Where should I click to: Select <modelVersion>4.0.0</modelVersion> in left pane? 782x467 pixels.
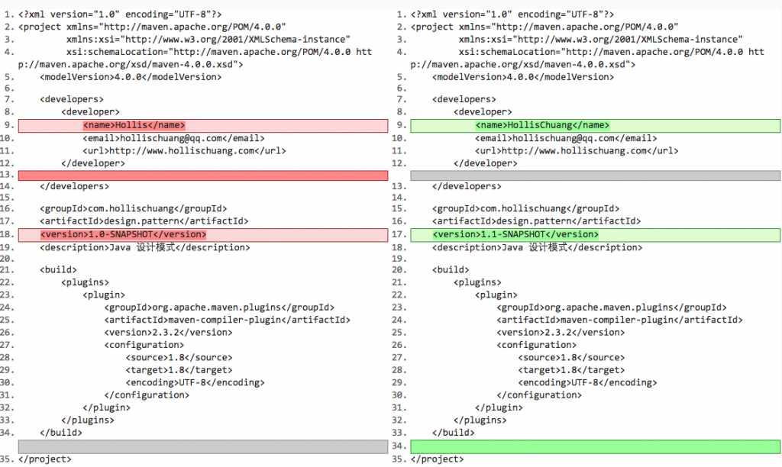131,77
